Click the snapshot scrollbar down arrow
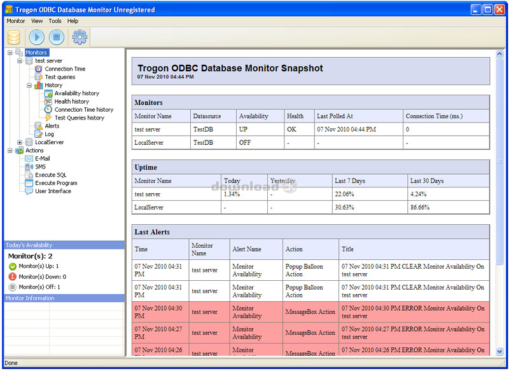 [x=499, y=351]
